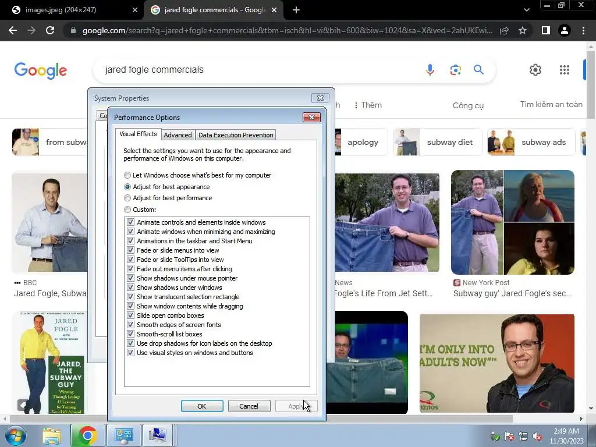Switch to images.jpeg browser tab

coord(72,10)
